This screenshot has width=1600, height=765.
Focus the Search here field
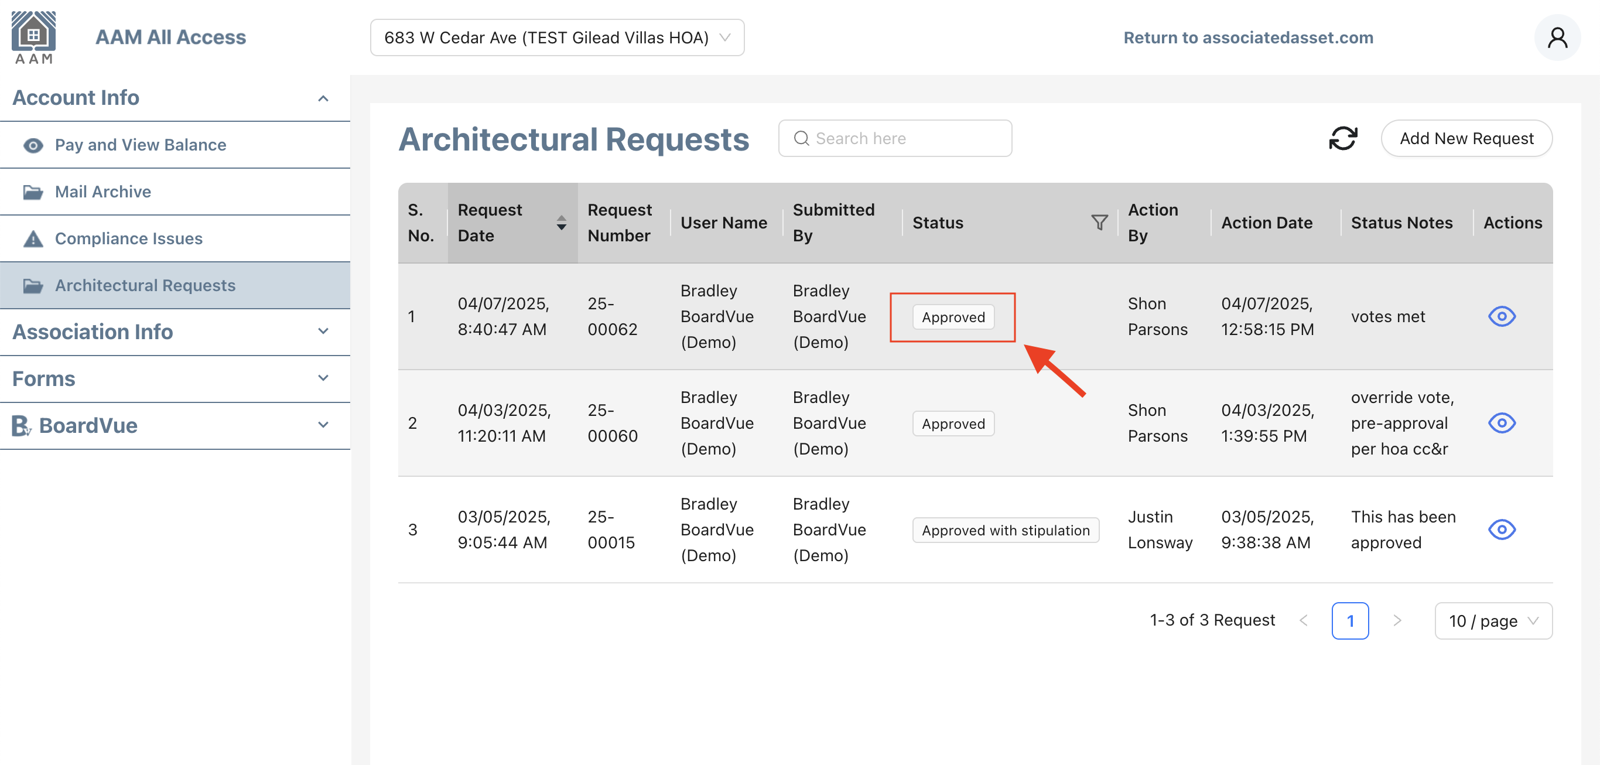click(x=895, y=138)
